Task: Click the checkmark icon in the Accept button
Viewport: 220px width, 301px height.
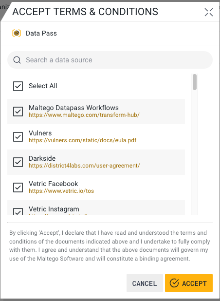Action: (174, 283)
